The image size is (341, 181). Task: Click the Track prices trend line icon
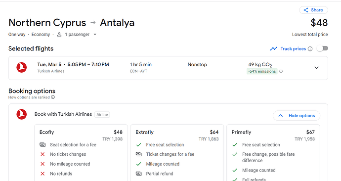[x=274, y=49]
